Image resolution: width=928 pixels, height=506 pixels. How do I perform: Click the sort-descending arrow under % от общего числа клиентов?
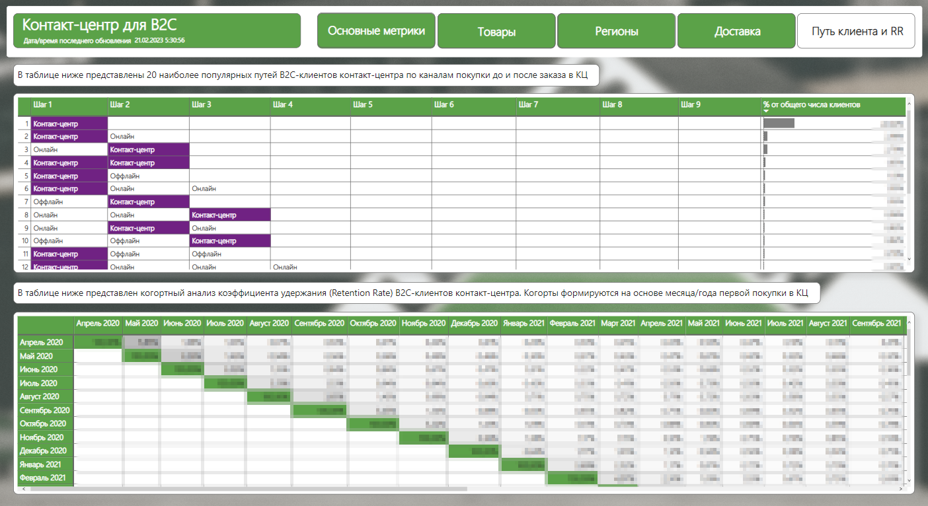point(766,111)
